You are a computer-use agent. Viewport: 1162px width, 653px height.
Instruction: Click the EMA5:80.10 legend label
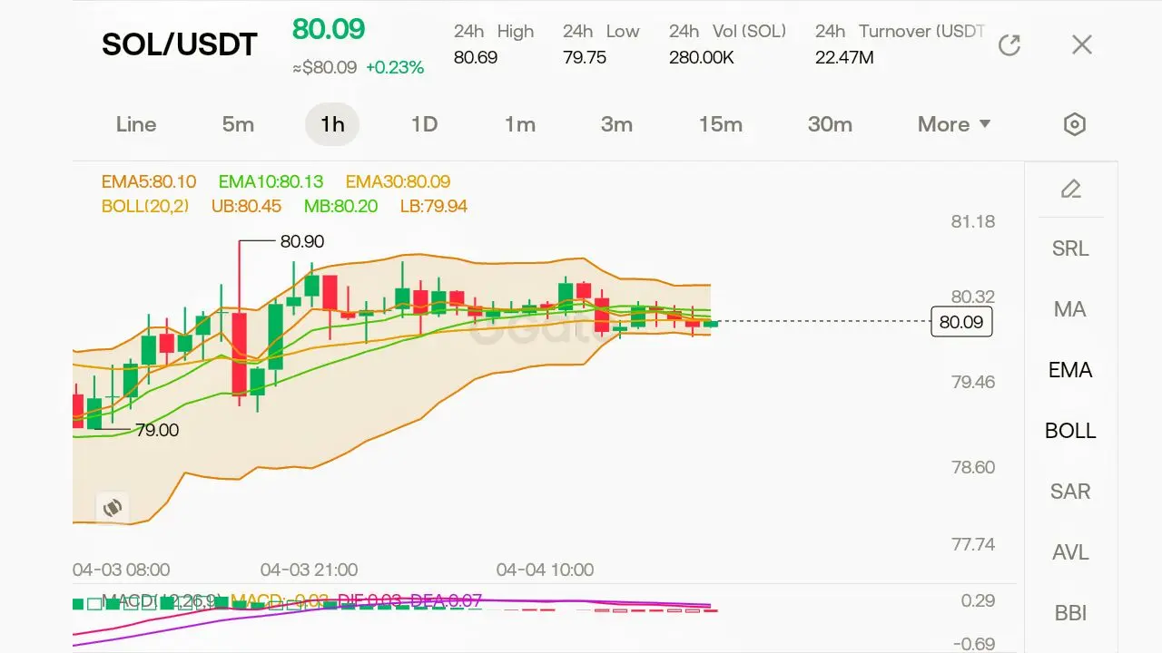(x=149, y=182)
